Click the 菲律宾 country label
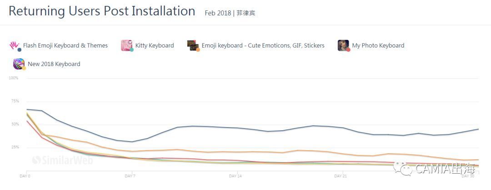Viewport: 491px width, 190px height. tap(245, 13)
